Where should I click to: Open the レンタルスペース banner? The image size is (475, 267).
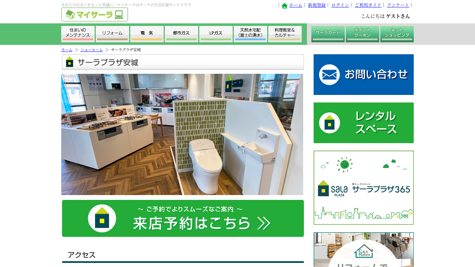tap(364, 123)
